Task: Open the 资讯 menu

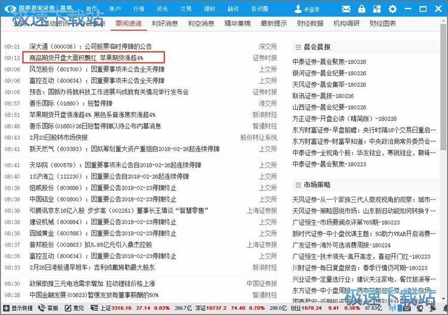Action: pos(162,9)
